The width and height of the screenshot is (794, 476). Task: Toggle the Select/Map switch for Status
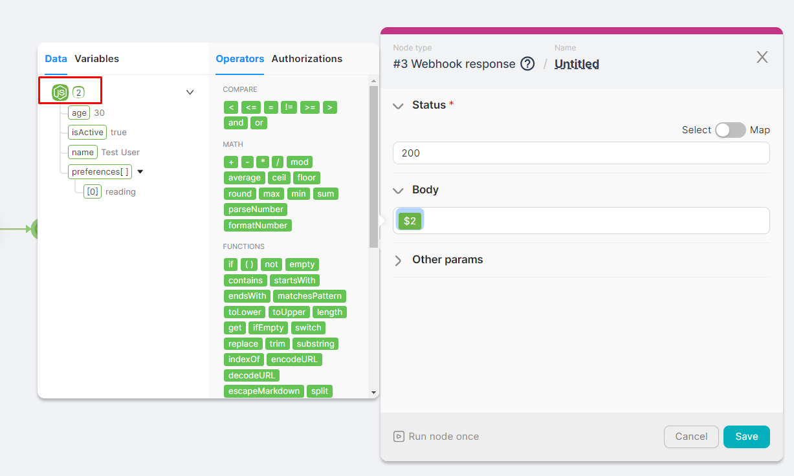click(730, 130)
